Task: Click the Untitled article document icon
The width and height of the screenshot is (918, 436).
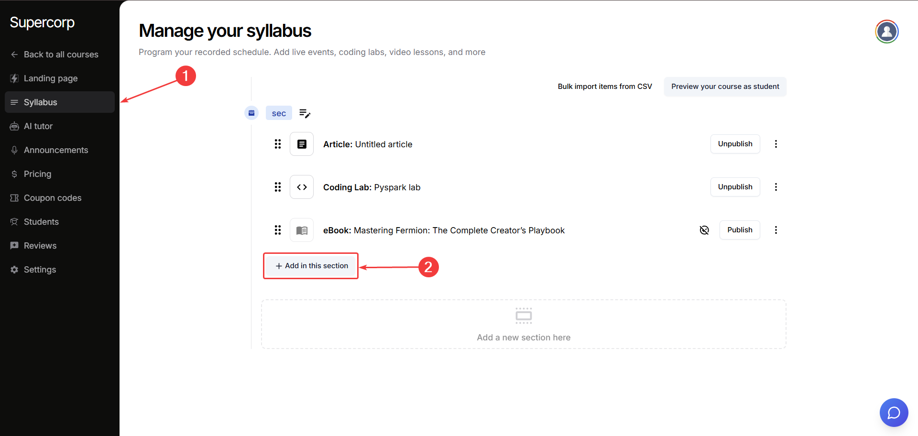Action: (x=302, y=144)
